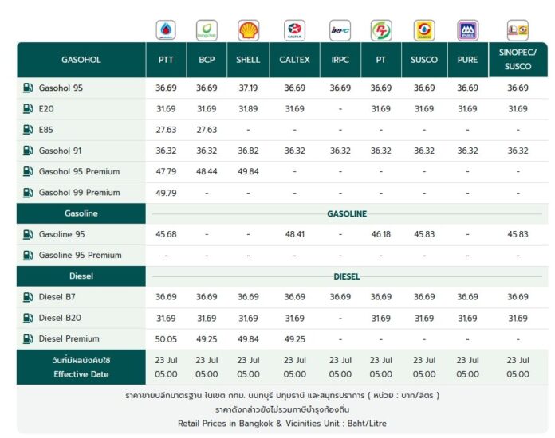Click the Effective Date label cell
Screen dimensions: 555x438
point(81,367)
